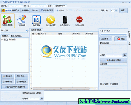Switch to the 百度帐号 tab
Viewport: 131px width, 105px height.
tap(5, 36)
